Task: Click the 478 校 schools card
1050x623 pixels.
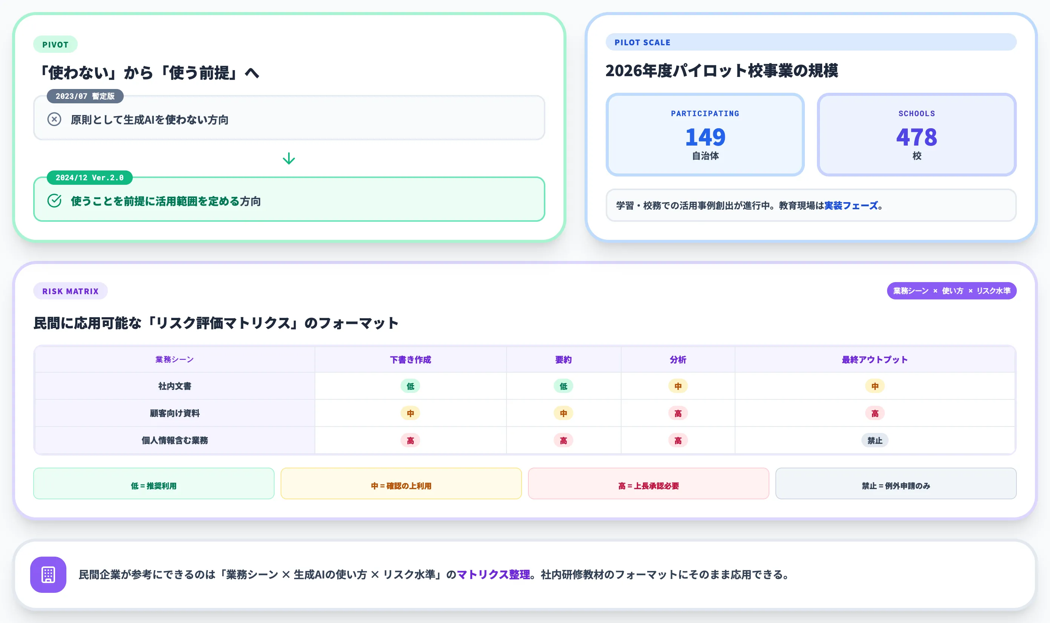Action: coord(916,134)
